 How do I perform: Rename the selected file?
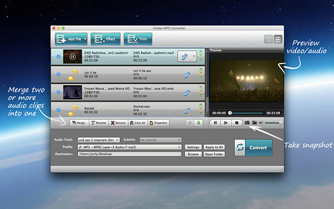pyautogui.click(x=99, y=123)
